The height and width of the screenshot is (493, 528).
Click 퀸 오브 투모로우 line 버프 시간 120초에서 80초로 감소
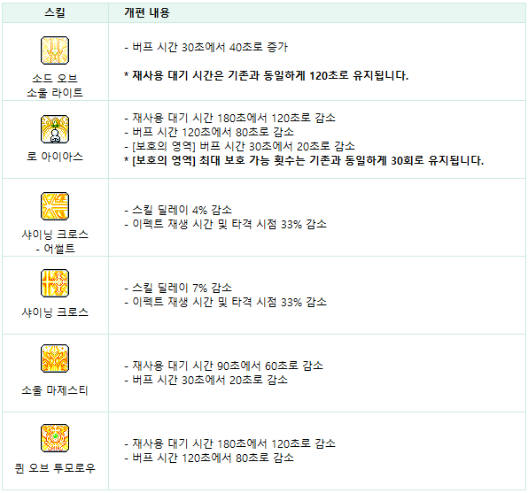(209, 458)
